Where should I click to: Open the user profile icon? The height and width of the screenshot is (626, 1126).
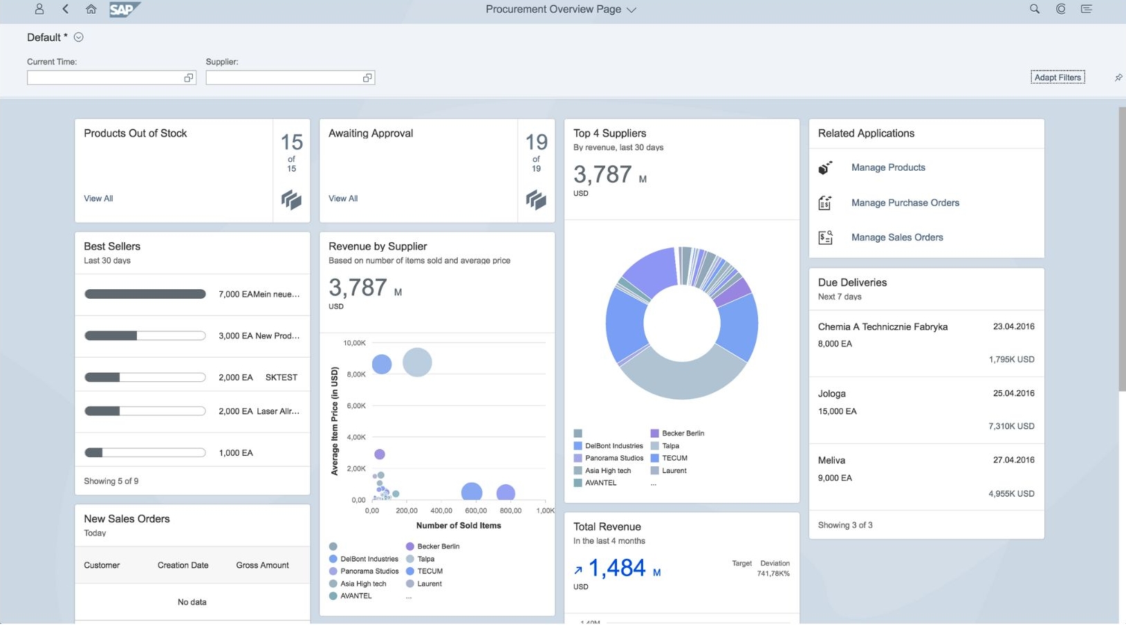39,9
